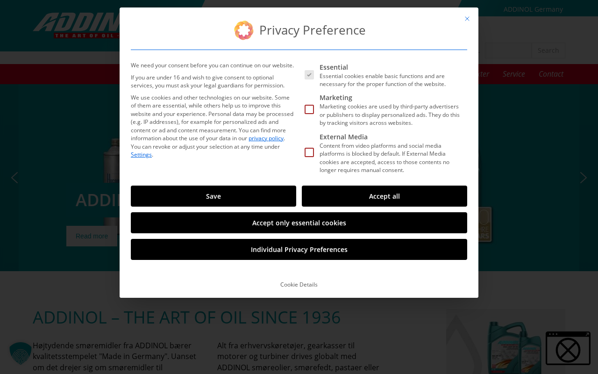Click the Privacy Preference cookie logo icon

243,30
